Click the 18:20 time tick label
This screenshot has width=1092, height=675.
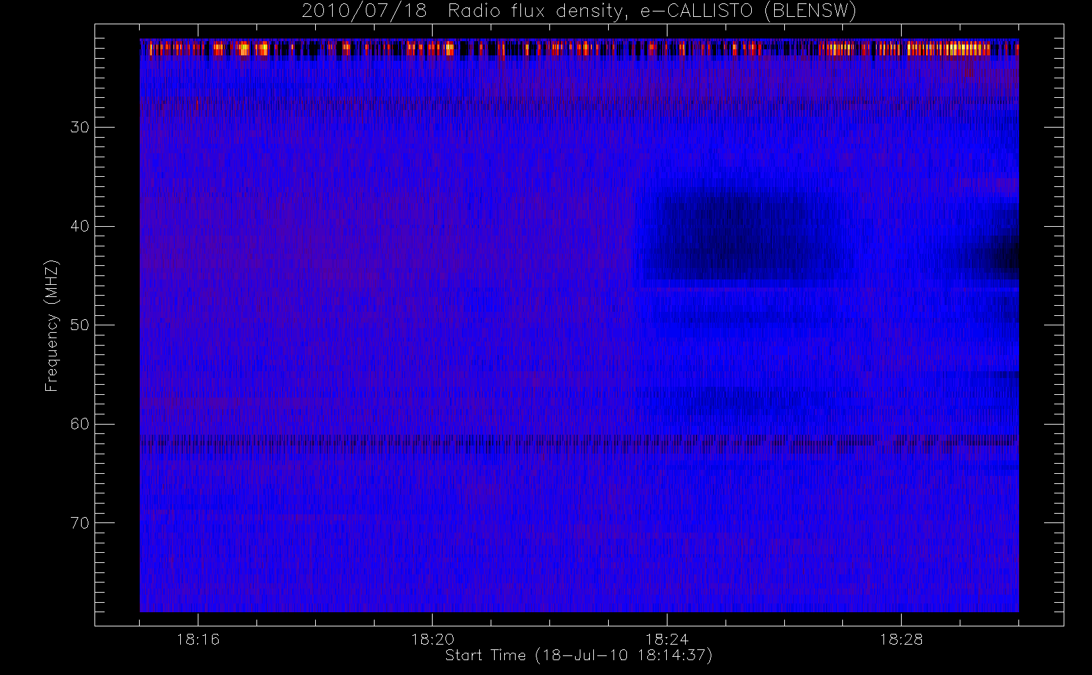click(x=432, y=639)
